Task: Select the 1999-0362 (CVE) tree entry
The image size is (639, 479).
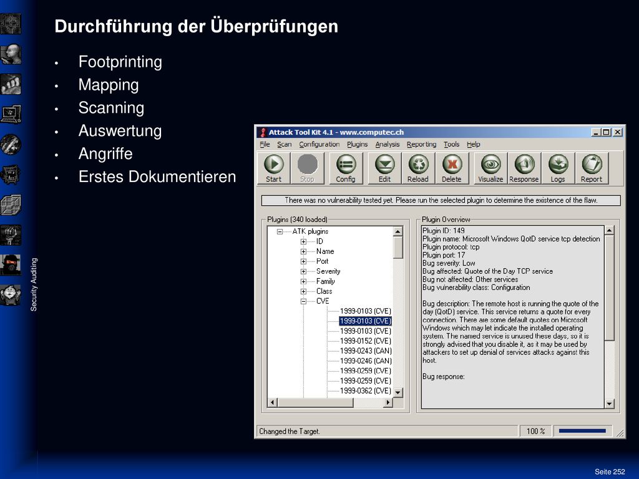Action: [365, 390]
